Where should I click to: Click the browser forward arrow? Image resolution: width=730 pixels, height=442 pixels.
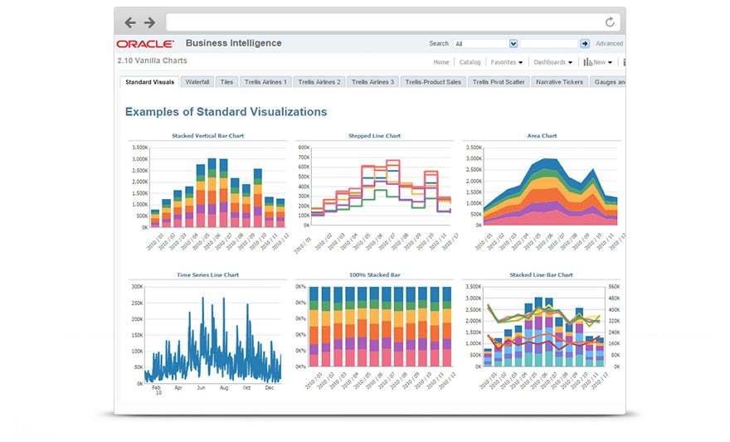click(149, 22)
